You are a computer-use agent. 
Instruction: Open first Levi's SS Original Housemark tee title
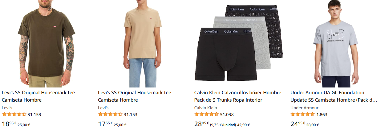[39, 96]
